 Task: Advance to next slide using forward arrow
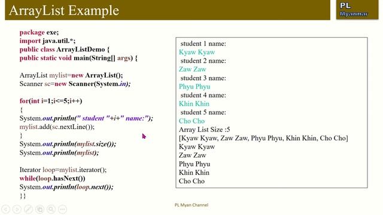point(17,209)
